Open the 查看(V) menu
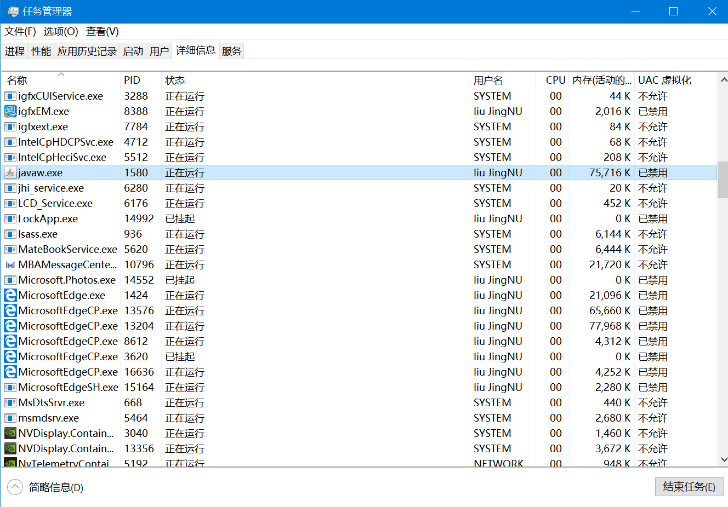The width and height of the screenshot is (728, 507). coord(103,32)
